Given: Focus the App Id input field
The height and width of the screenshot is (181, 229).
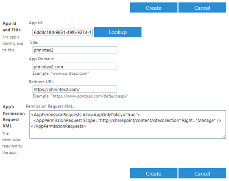Looking at the screenshot, I should tap(62, 32).
